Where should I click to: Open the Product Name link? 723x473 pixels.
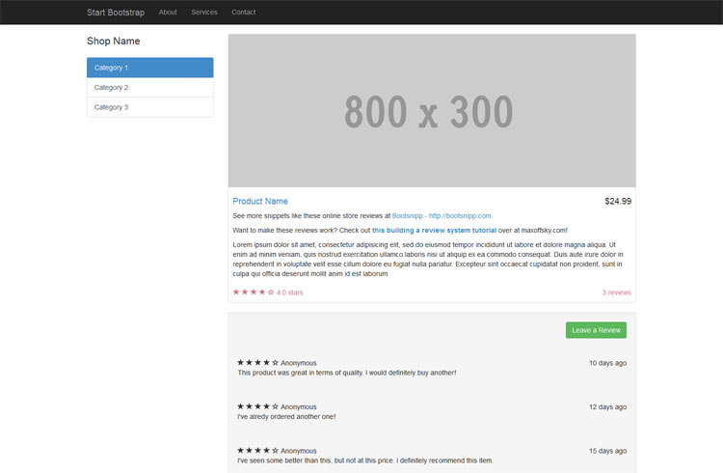260,201
